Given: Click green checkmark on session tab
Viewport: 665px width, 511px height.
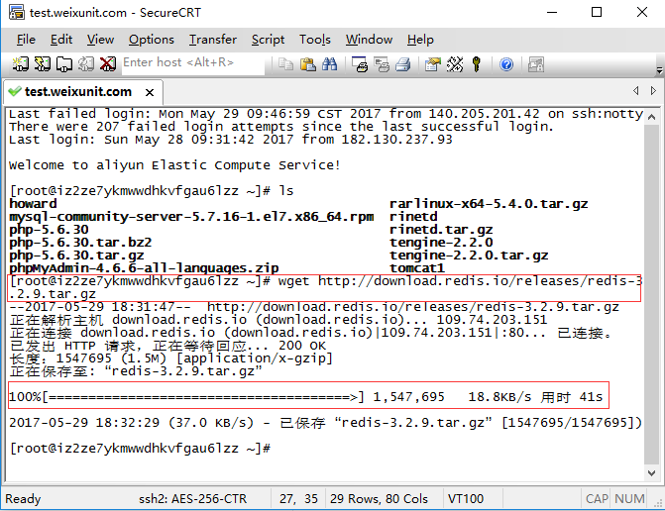Looking at the screenshot, I should pos(15,91).
